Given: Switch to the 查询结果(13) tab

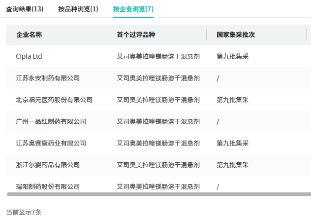Looking at the screenshot, I should tap(25, 9).
